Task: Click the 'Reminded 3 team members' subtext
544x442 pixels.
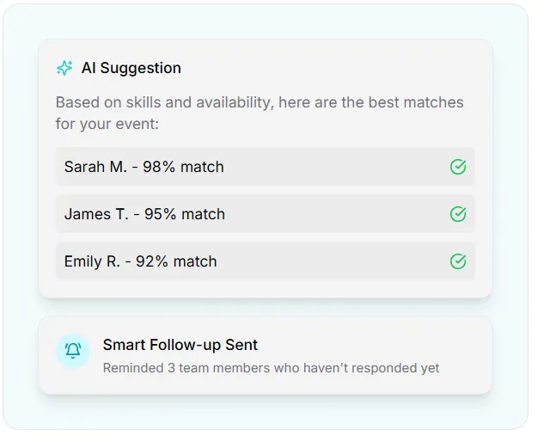Action: [271, 368]
